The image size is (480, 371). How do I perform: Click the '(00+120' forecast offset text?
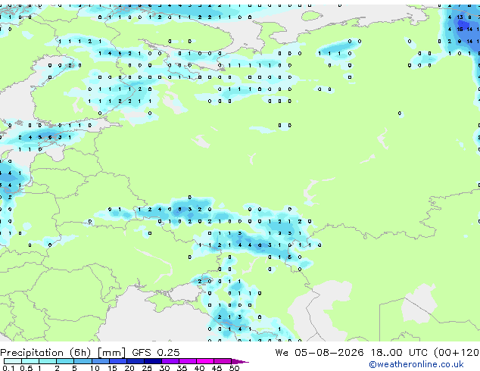(x=457, y=353)
